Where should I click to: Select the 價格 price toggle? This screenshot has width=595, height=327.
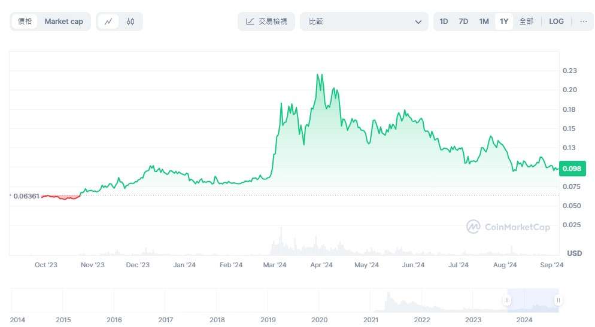(25, 22)
